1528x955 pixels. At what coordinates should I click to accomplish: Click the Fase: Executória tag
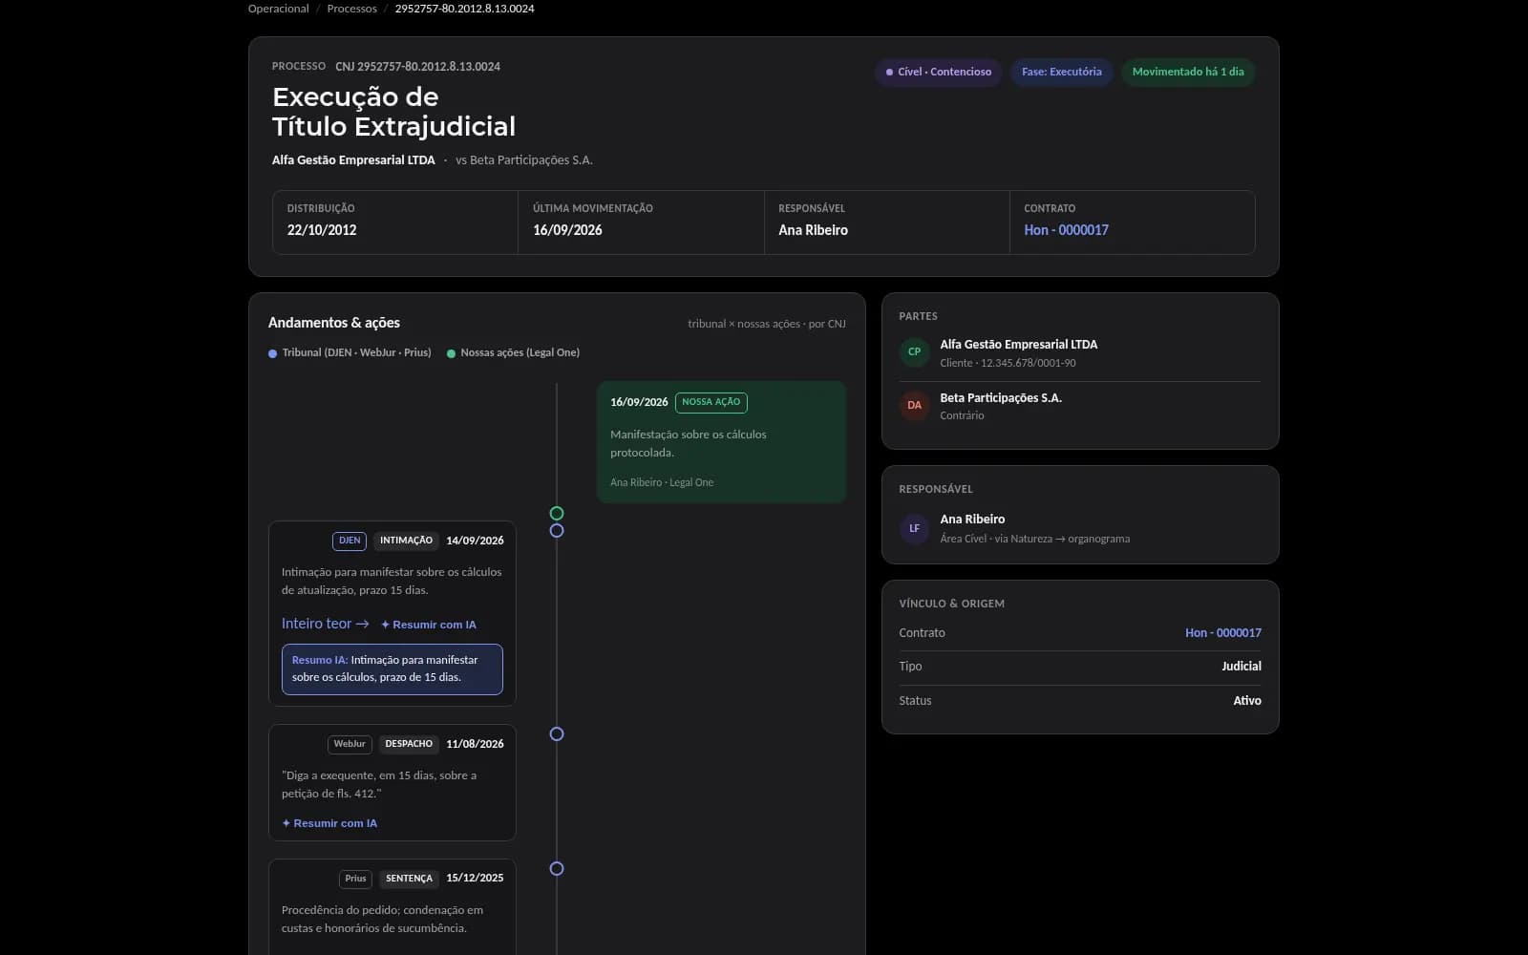1061,73
